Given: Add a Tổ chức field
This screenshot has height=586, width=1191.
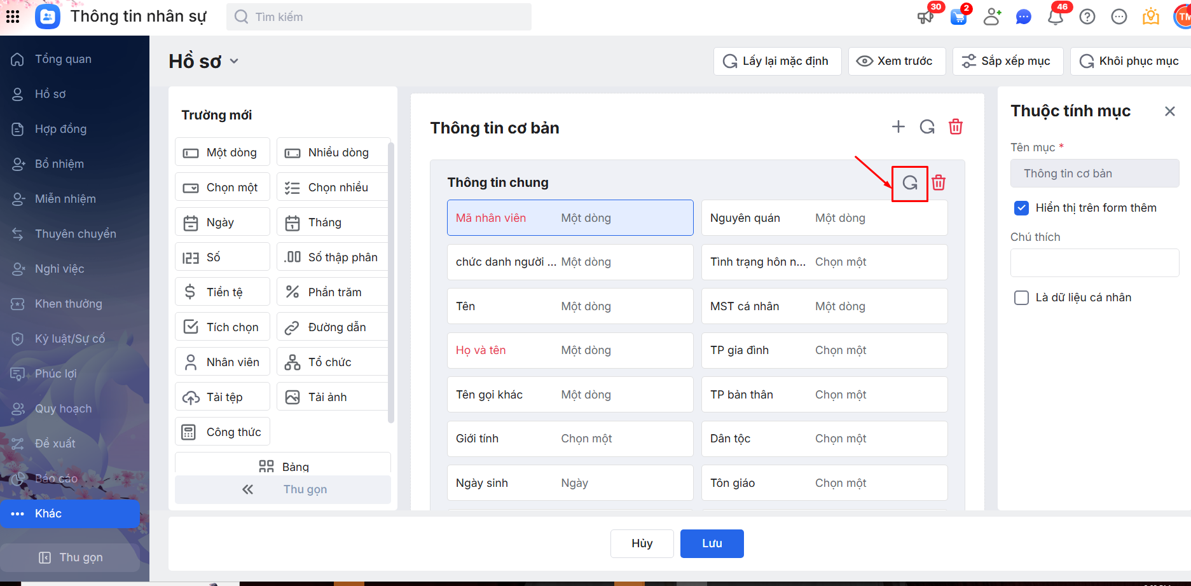Looking at the screenshot, I should 333,362.
